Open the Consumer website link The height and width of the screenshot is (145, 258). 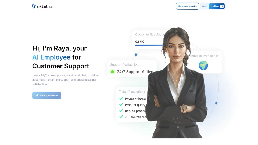[x=187, y=6]
